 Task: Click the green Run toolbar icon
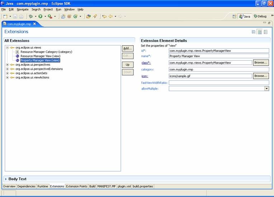(x=41, y=16)
